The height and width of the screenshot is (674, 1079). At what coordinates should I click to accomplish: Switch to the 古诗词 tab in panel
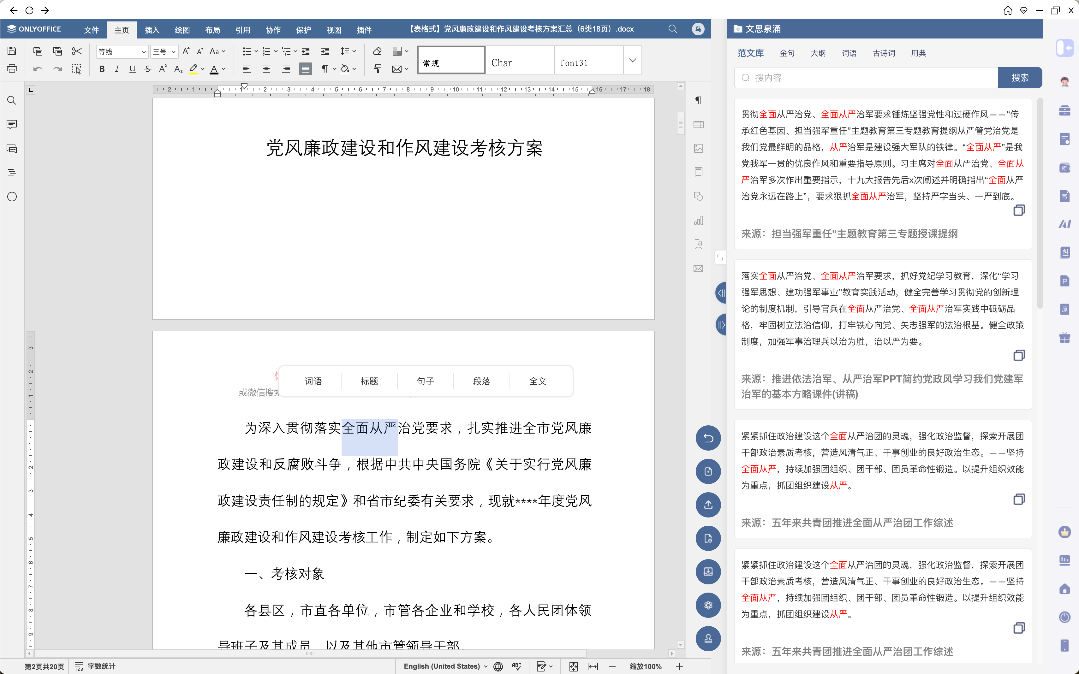884,53
